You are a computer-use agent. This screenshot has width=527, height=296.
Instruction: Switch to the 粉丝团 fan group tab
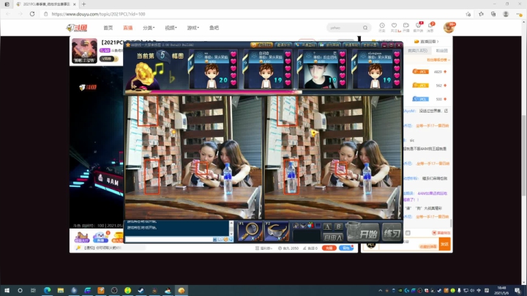pyautogui.click(x=441, y=51)
